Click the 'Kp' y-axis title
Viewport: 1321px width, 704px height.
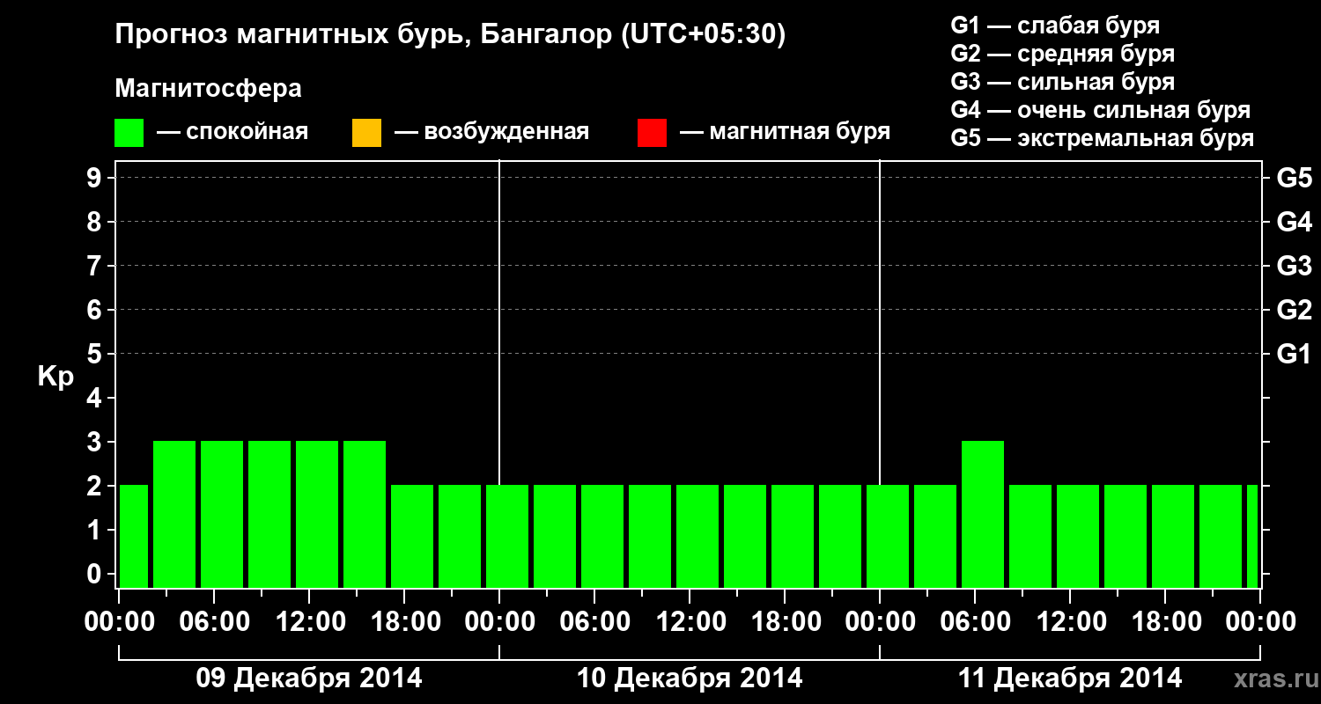tap(55, 377)
